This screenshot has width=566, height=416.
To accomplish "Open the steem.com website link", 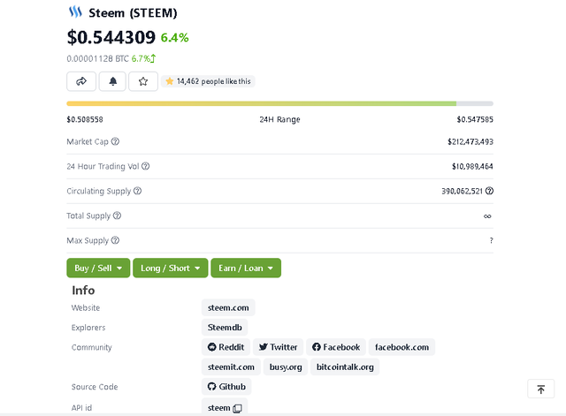I will [228, 307].
